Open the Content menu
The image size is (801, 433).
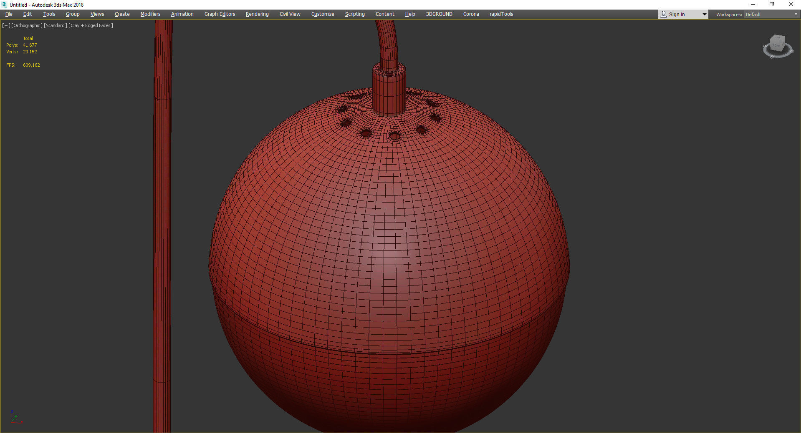(385, 14)
